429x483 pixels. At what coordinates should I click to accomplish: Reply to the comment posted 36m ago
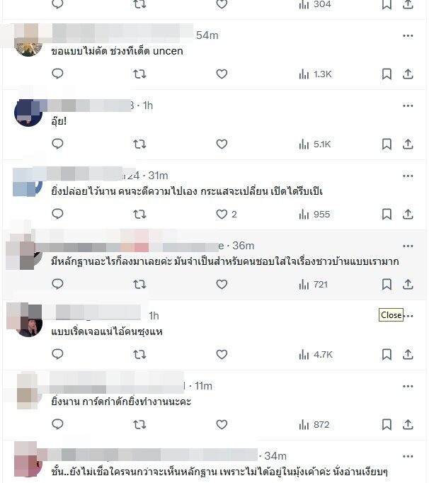pos(57,284)
